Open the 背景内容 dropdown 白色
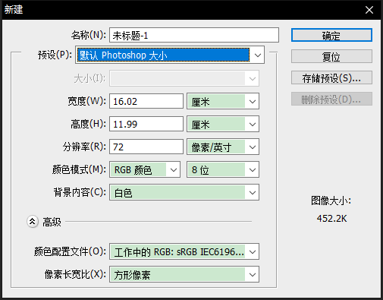The width and height of the screenshot is (383, 300). 184,192
